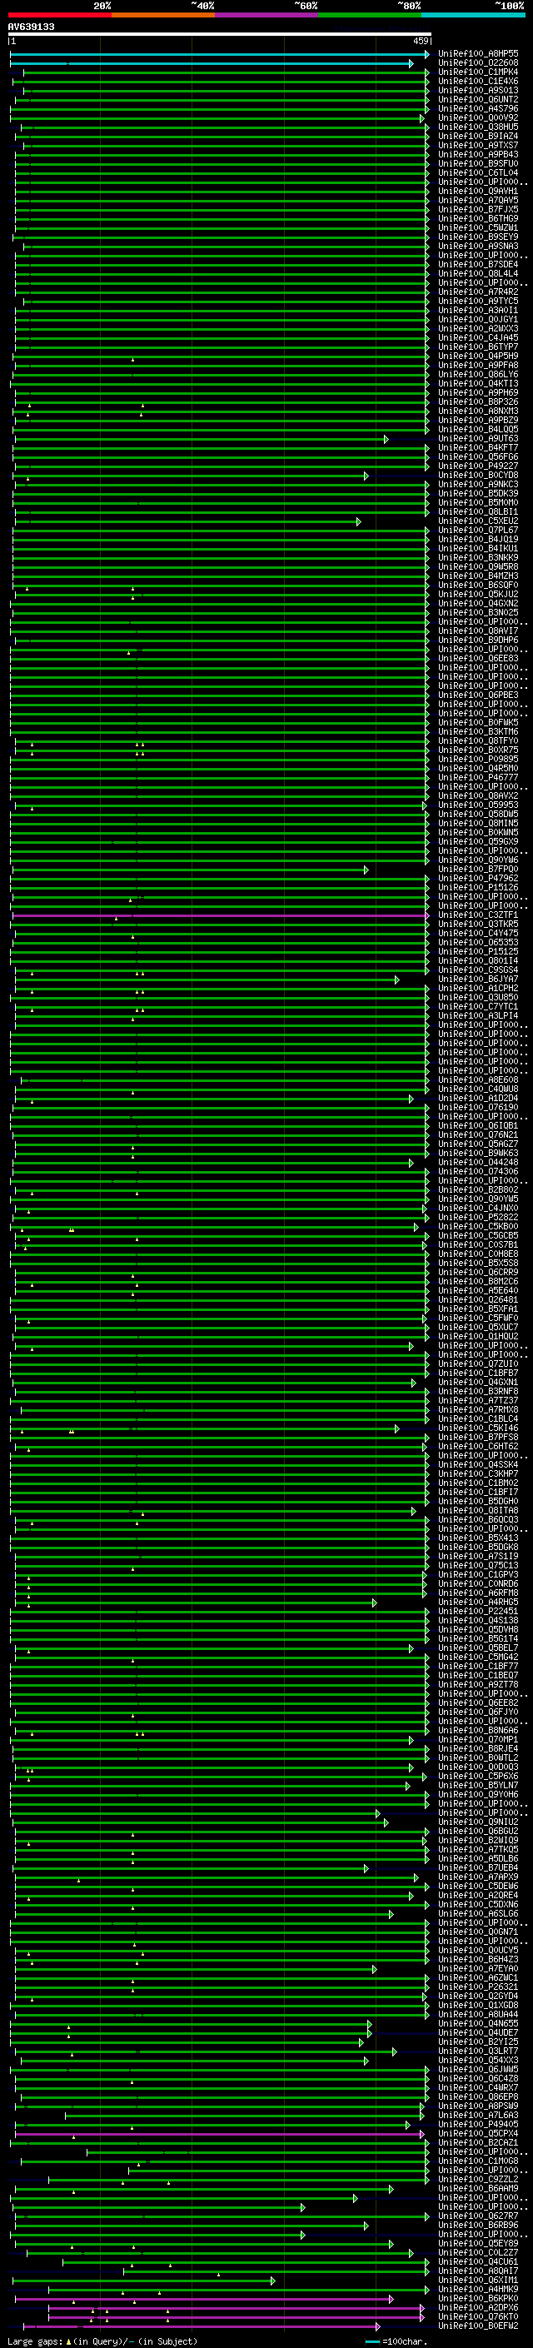
Task: Click the red 20% identity legend segment
Action: [60, 15]
